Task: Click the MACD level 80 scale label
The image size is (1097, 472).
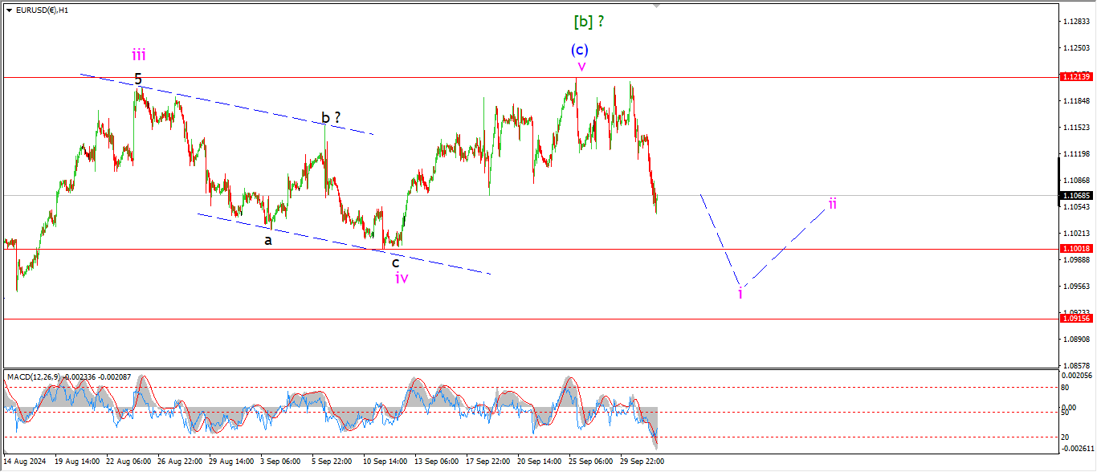Action: pyautogui.click(x=1065, y=388)
